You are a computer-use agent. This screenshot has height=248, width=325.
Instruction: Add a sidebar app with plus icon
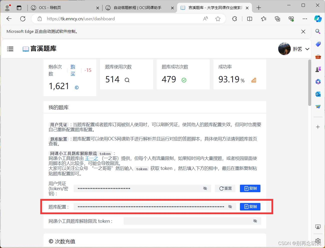pyautogui.click(x=318, y=127)
